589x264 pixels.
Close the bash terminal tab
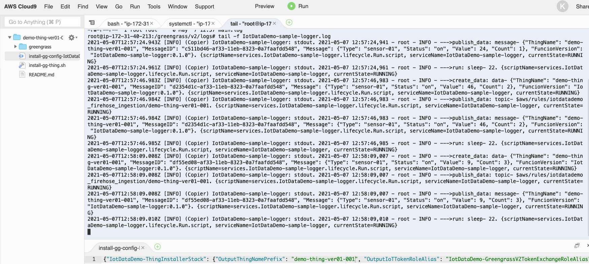151,23
